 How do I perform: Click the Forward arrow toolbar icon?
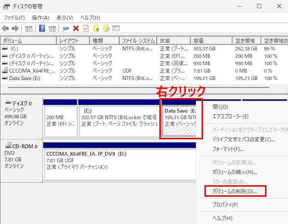click(15, 29)
